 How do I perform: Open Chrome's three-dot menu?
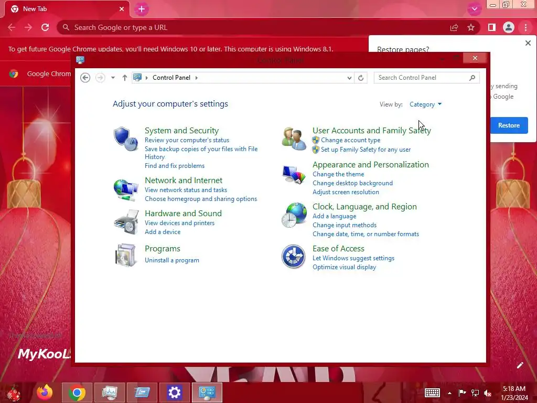[525, 27]
